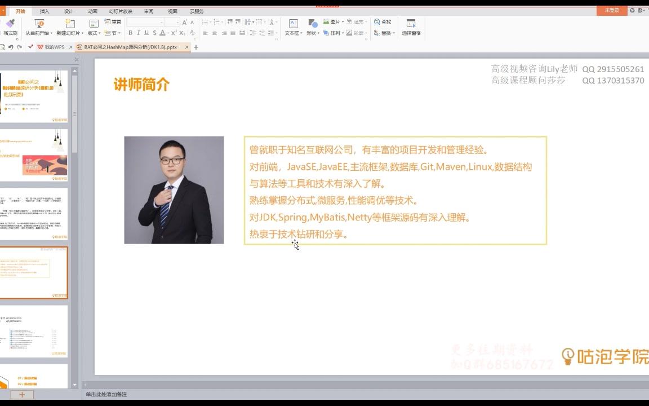
Task: Open the arrange (排列) dropdown
Action: click(335, 33)
